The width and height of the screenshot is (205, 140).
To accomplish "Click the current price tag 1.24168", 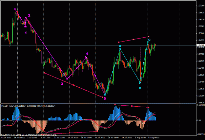I will click(x=201, y=45).
